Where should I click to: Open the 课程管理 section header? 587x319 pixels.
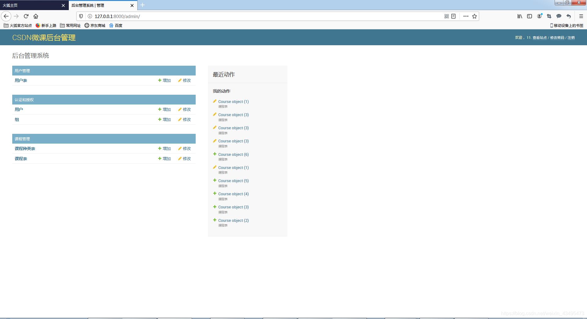tap(22, 139)
